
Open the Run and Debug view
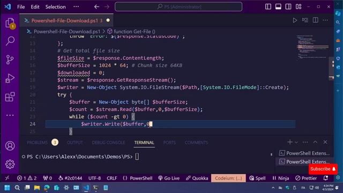10,78
